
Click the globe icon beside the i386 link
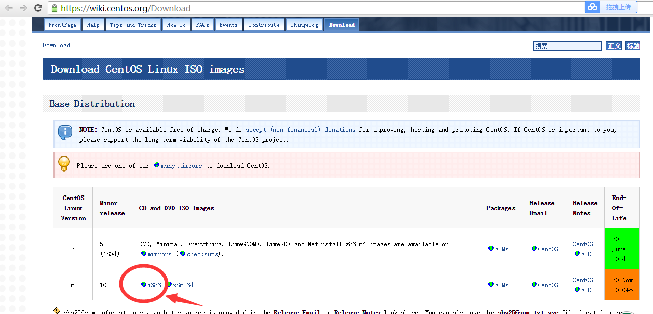point(144,284)
